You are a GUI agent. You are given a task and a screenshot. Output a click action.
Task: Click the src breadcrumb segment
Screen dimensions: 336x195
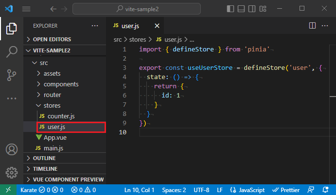coord(118,40)
